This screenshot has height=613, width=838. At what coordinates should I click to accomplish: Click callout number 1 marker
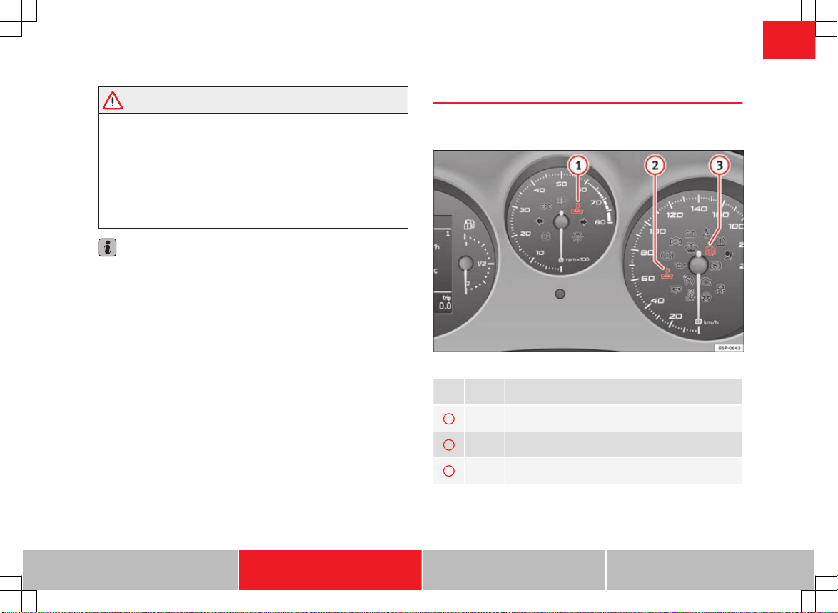[577, 165]
